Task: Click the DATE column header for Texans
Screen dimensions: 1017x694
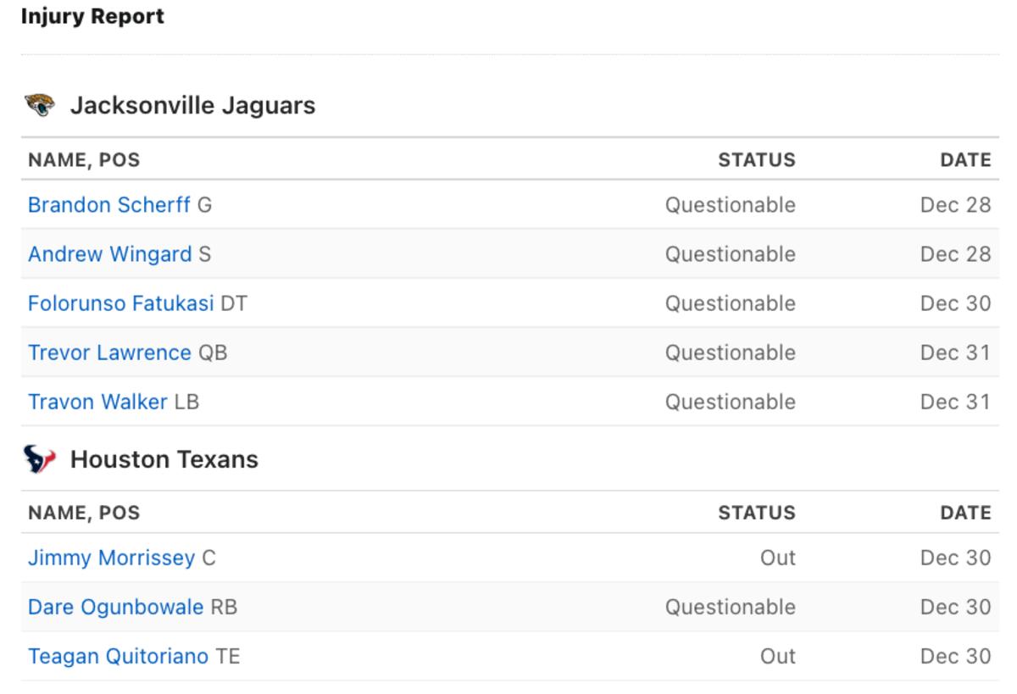Action: point(965,513)
